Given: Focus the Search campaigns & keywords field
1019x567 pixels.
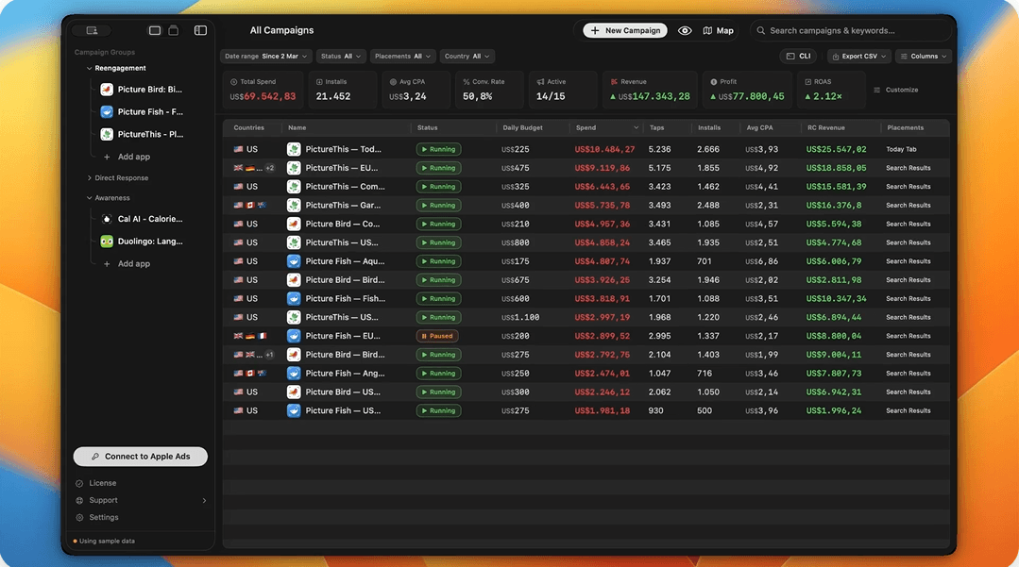Looking at the screenshot, I should (x=851, y=30).
